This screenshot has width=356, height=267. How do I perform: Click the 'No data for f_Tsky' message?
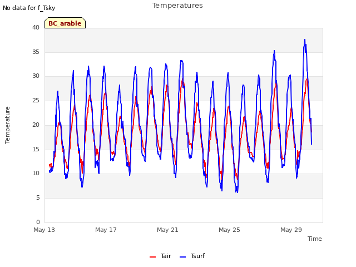pos(29,8)
